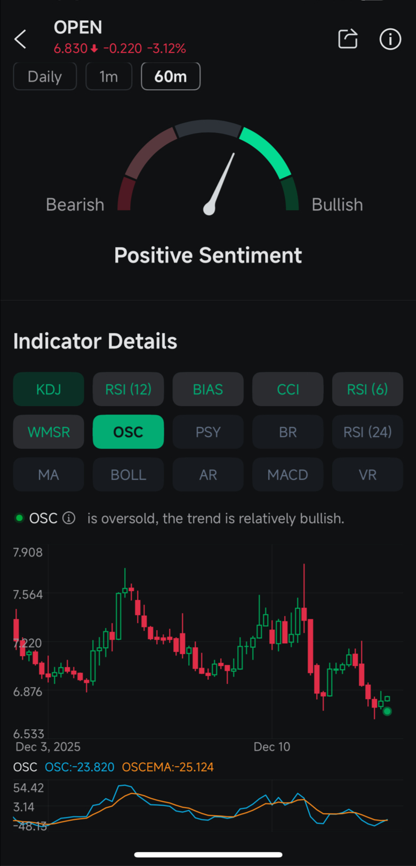Viewport: 416px width, 866px height.
Task: Select the BOLL indicator
Action: pos(128,474)
